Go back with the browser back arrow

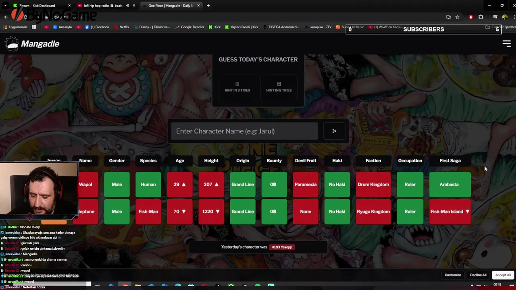6,17
